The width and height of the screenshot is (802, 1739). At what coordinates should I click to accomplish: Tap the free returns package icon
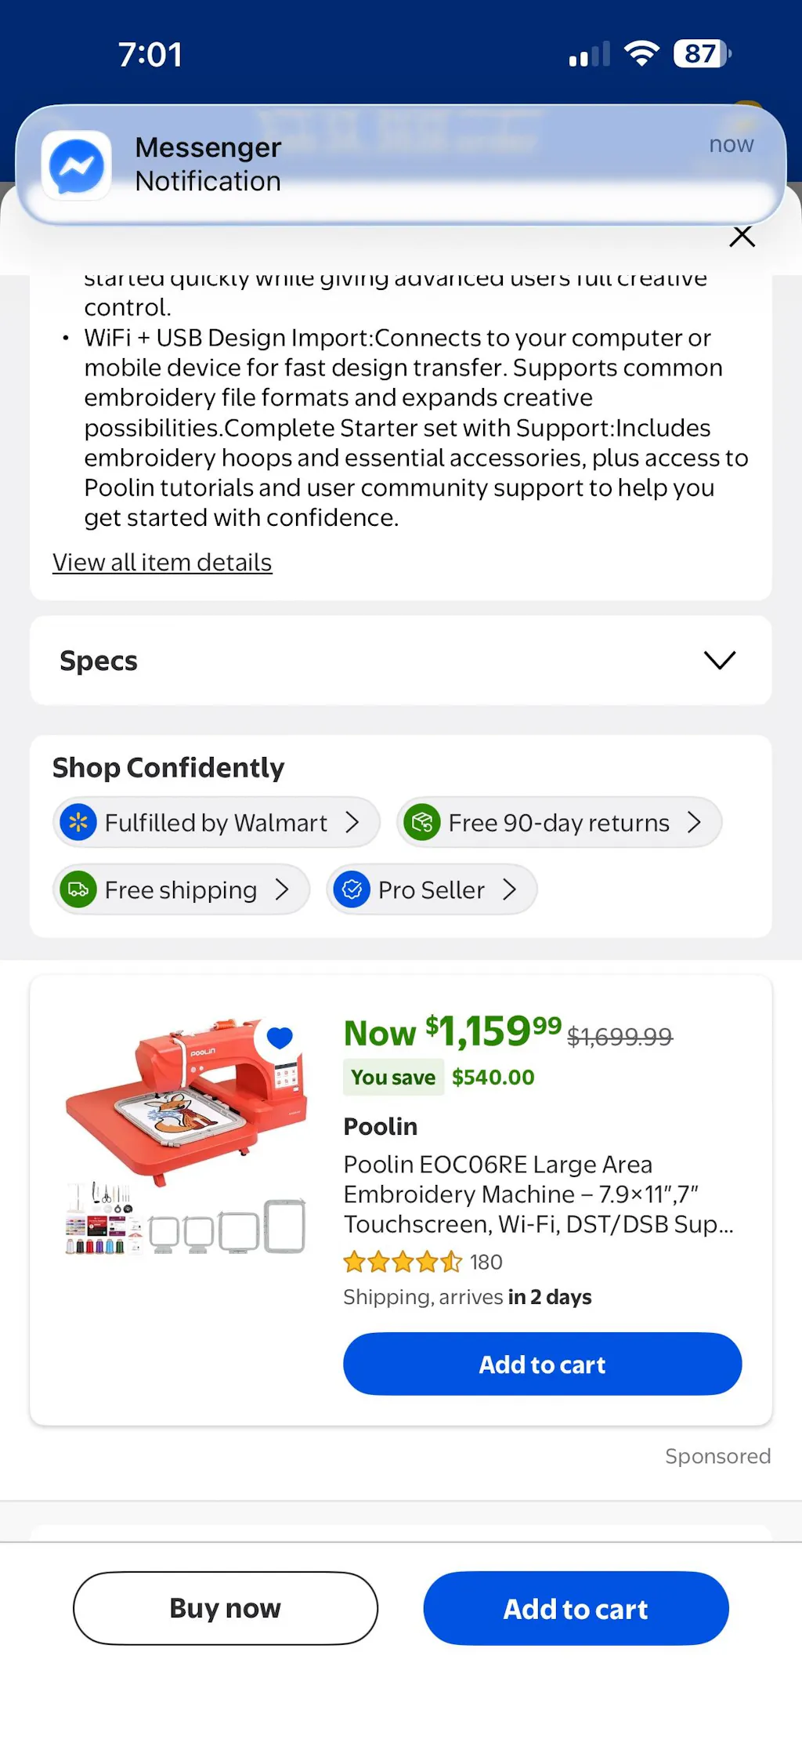pos(422,823)
